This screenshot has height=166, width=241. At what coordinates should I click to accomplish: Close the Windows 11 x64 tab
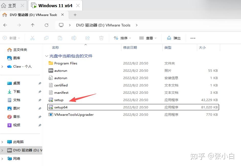(x=78, y=6)
